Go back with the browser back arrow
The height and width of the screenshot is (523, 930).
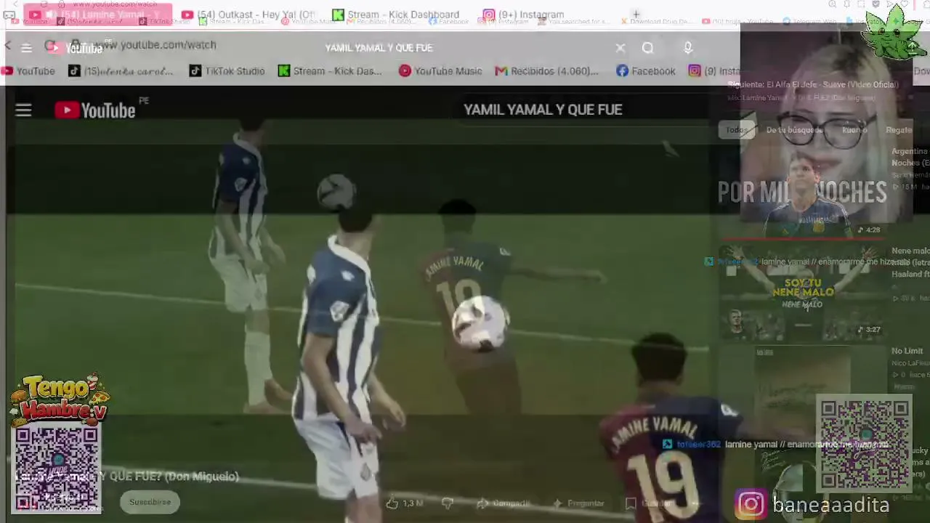[8, 46]
